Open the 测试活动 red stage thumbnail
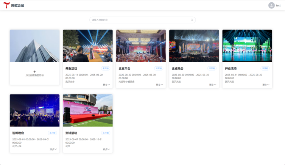285x165 pixels. (88, 110)
